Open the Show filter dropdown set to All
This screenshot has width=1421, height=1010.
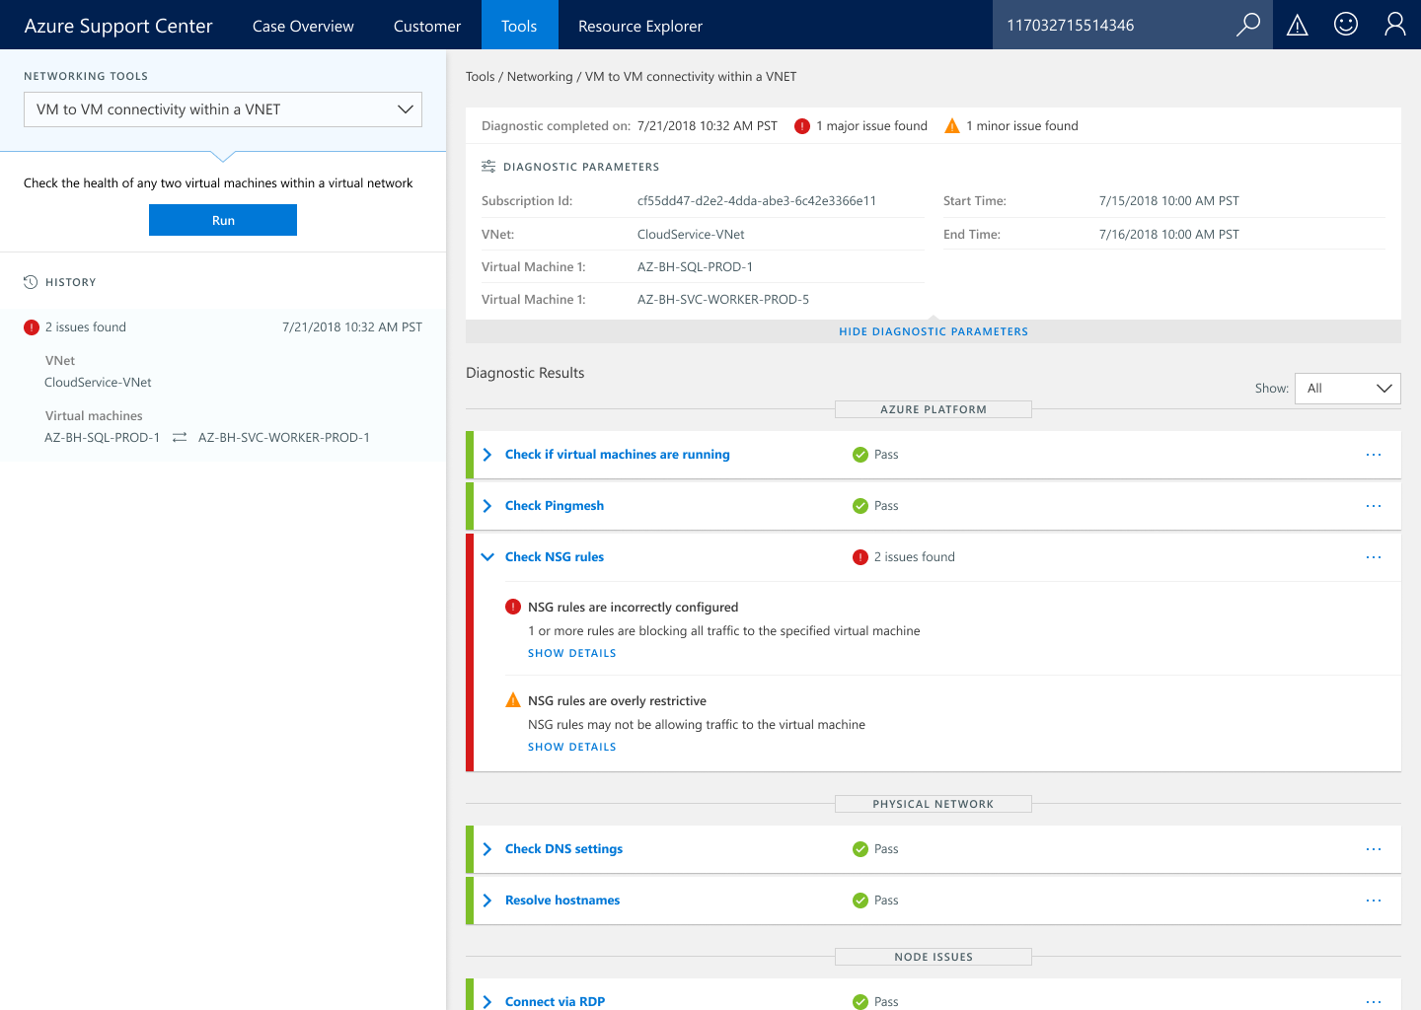coord(1347,389)
